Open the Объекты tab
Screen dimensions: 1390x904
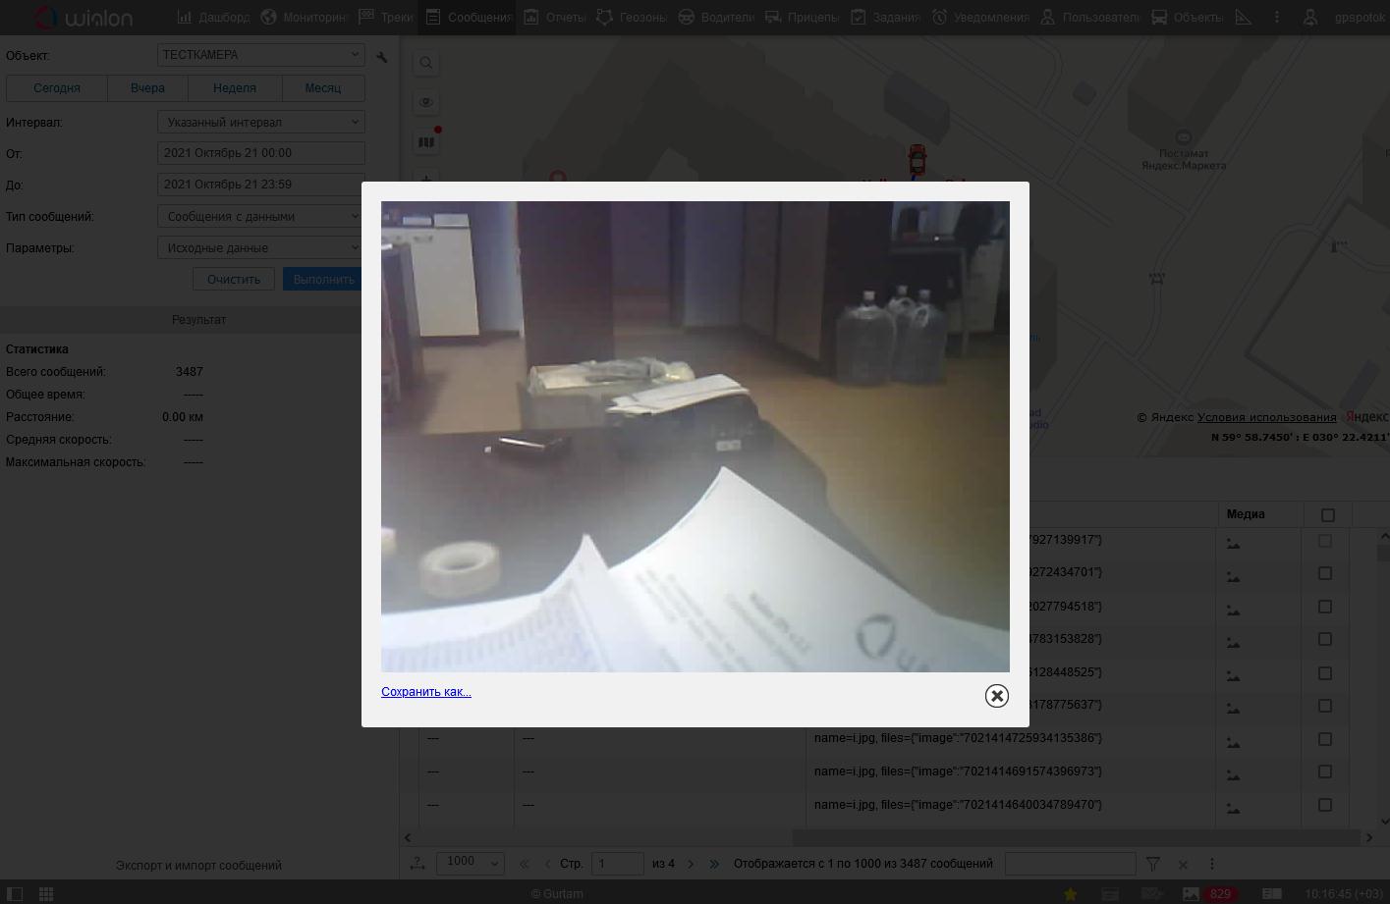pos(1188,17)
